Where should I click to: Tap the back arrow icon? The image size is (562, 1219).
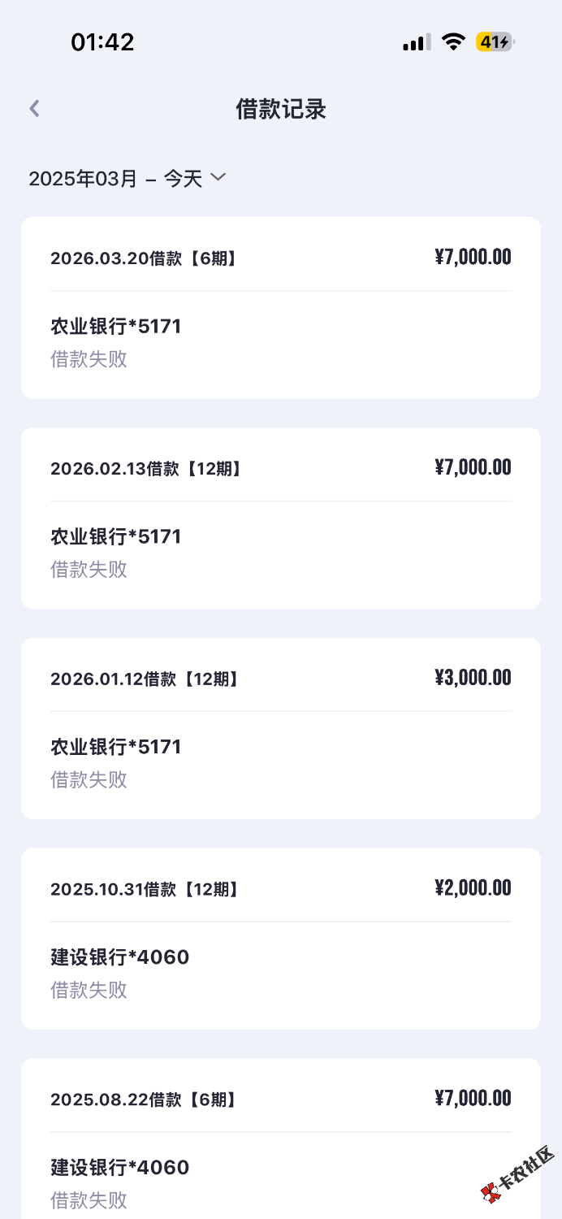(34, 109)
